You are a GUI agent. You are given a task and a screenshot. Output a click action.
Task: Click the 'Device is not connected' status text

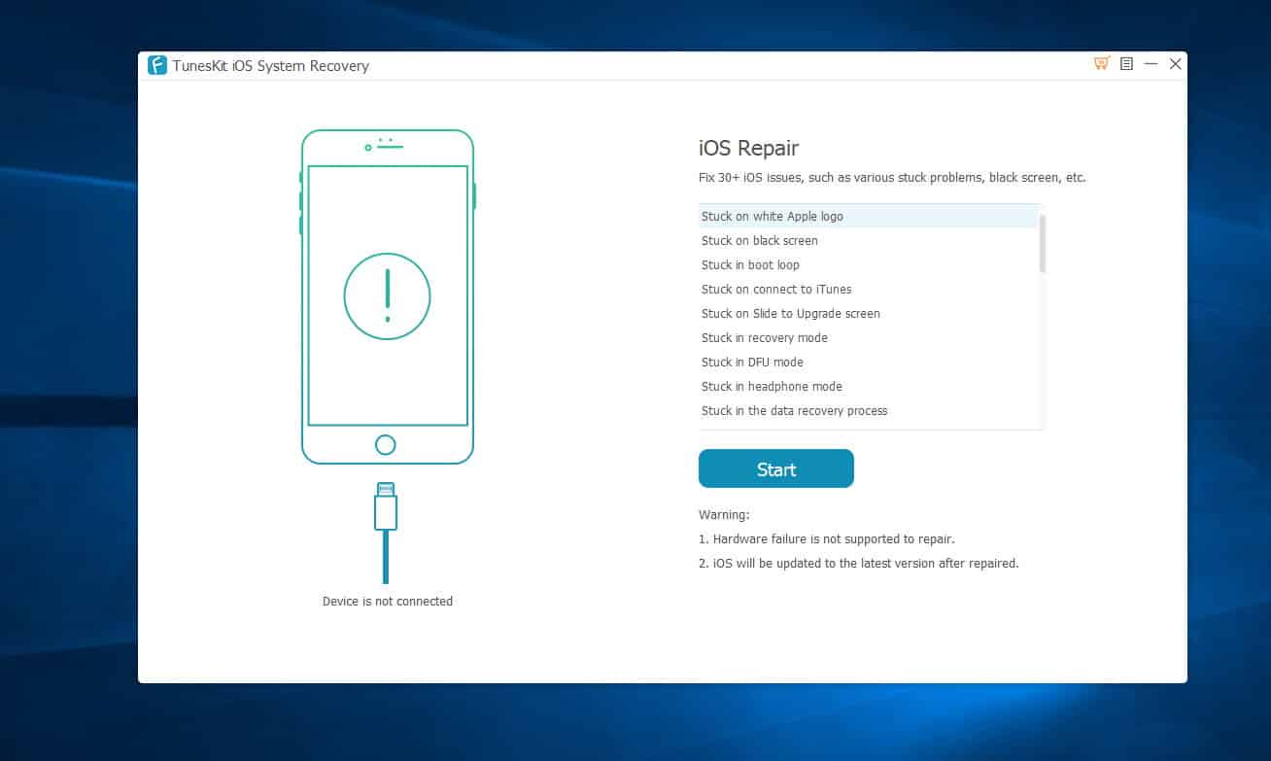(x=387, y=601)
